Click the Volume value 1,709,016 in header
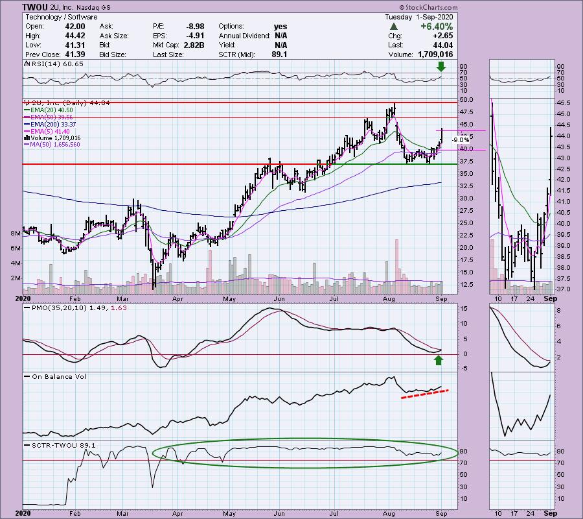Image resolution: width=583 pixels, height=519 pixels. pos(435,54)
